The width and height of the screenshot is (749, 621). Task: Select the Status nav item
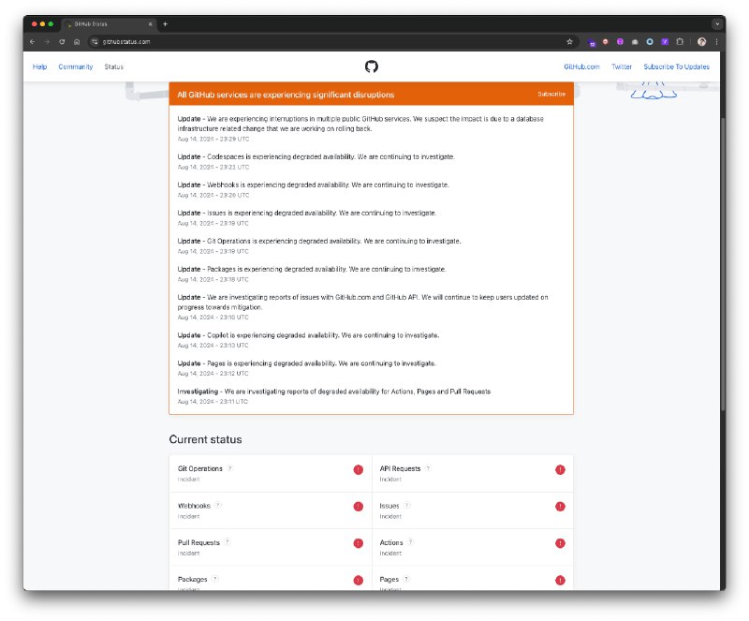pos(113,67)
